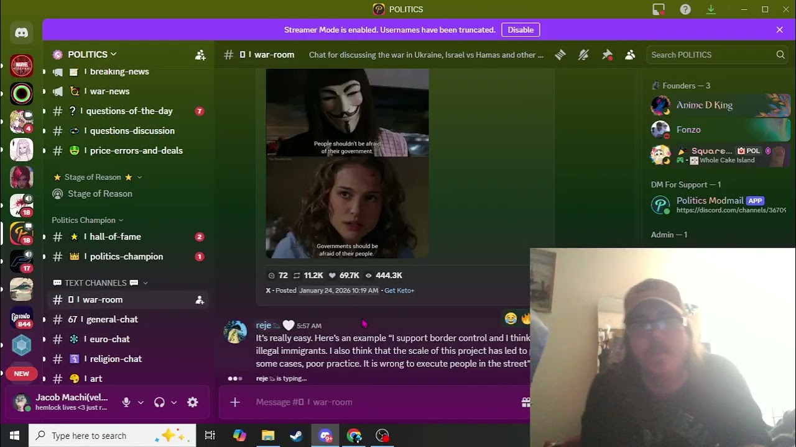
Task: Click Disable Streamer Mode button
Action: pyautogui.click(x=521, y=30)
